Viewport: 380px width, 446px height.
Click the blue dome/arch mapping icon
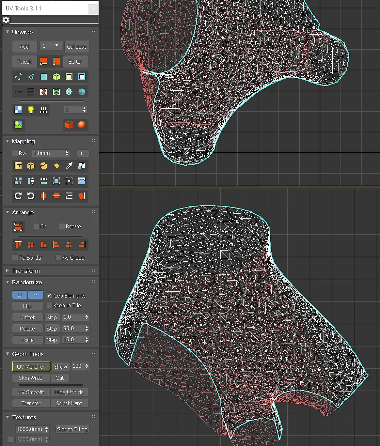click(x=82, y=181)
